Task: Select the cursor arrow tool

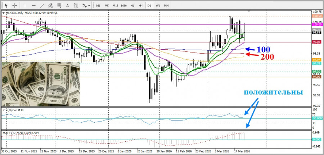Action: coord(6,5)
